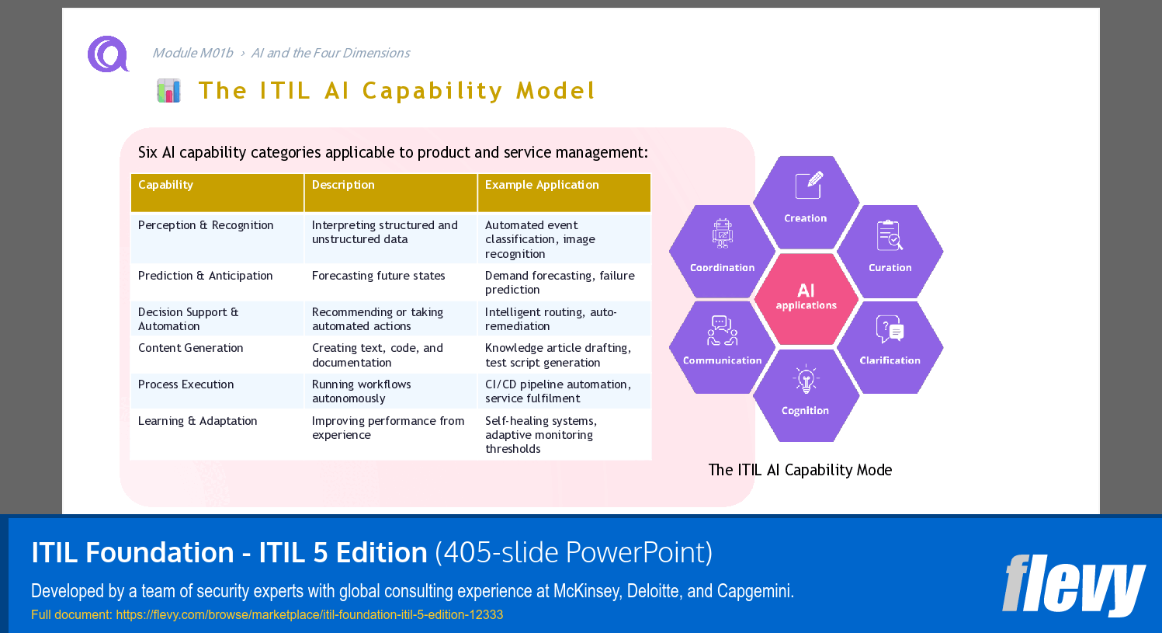This screenshot has width=1162, height=633.
Task: Click the 'Developed by a team of security experts' line
Action: (x=412, y=591)
